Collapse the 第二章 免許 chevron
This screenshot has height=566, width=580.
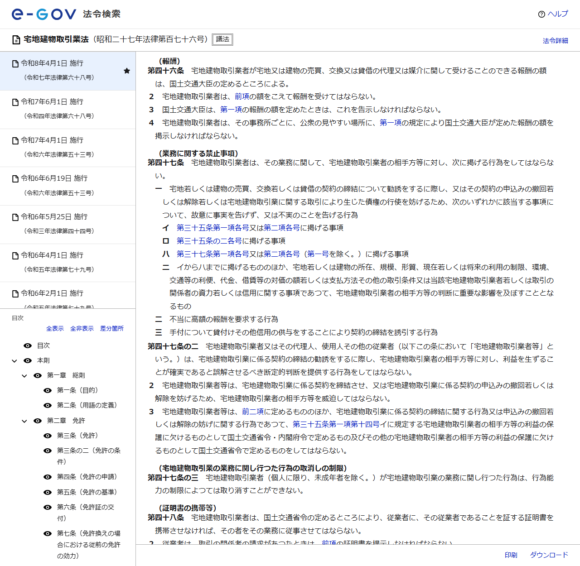pyautogui.click(x=24, y=421)
